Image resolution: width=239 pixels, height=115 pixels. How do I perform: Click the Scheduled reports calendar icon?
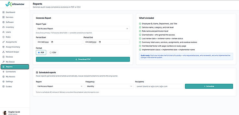[x=37, y=72]
